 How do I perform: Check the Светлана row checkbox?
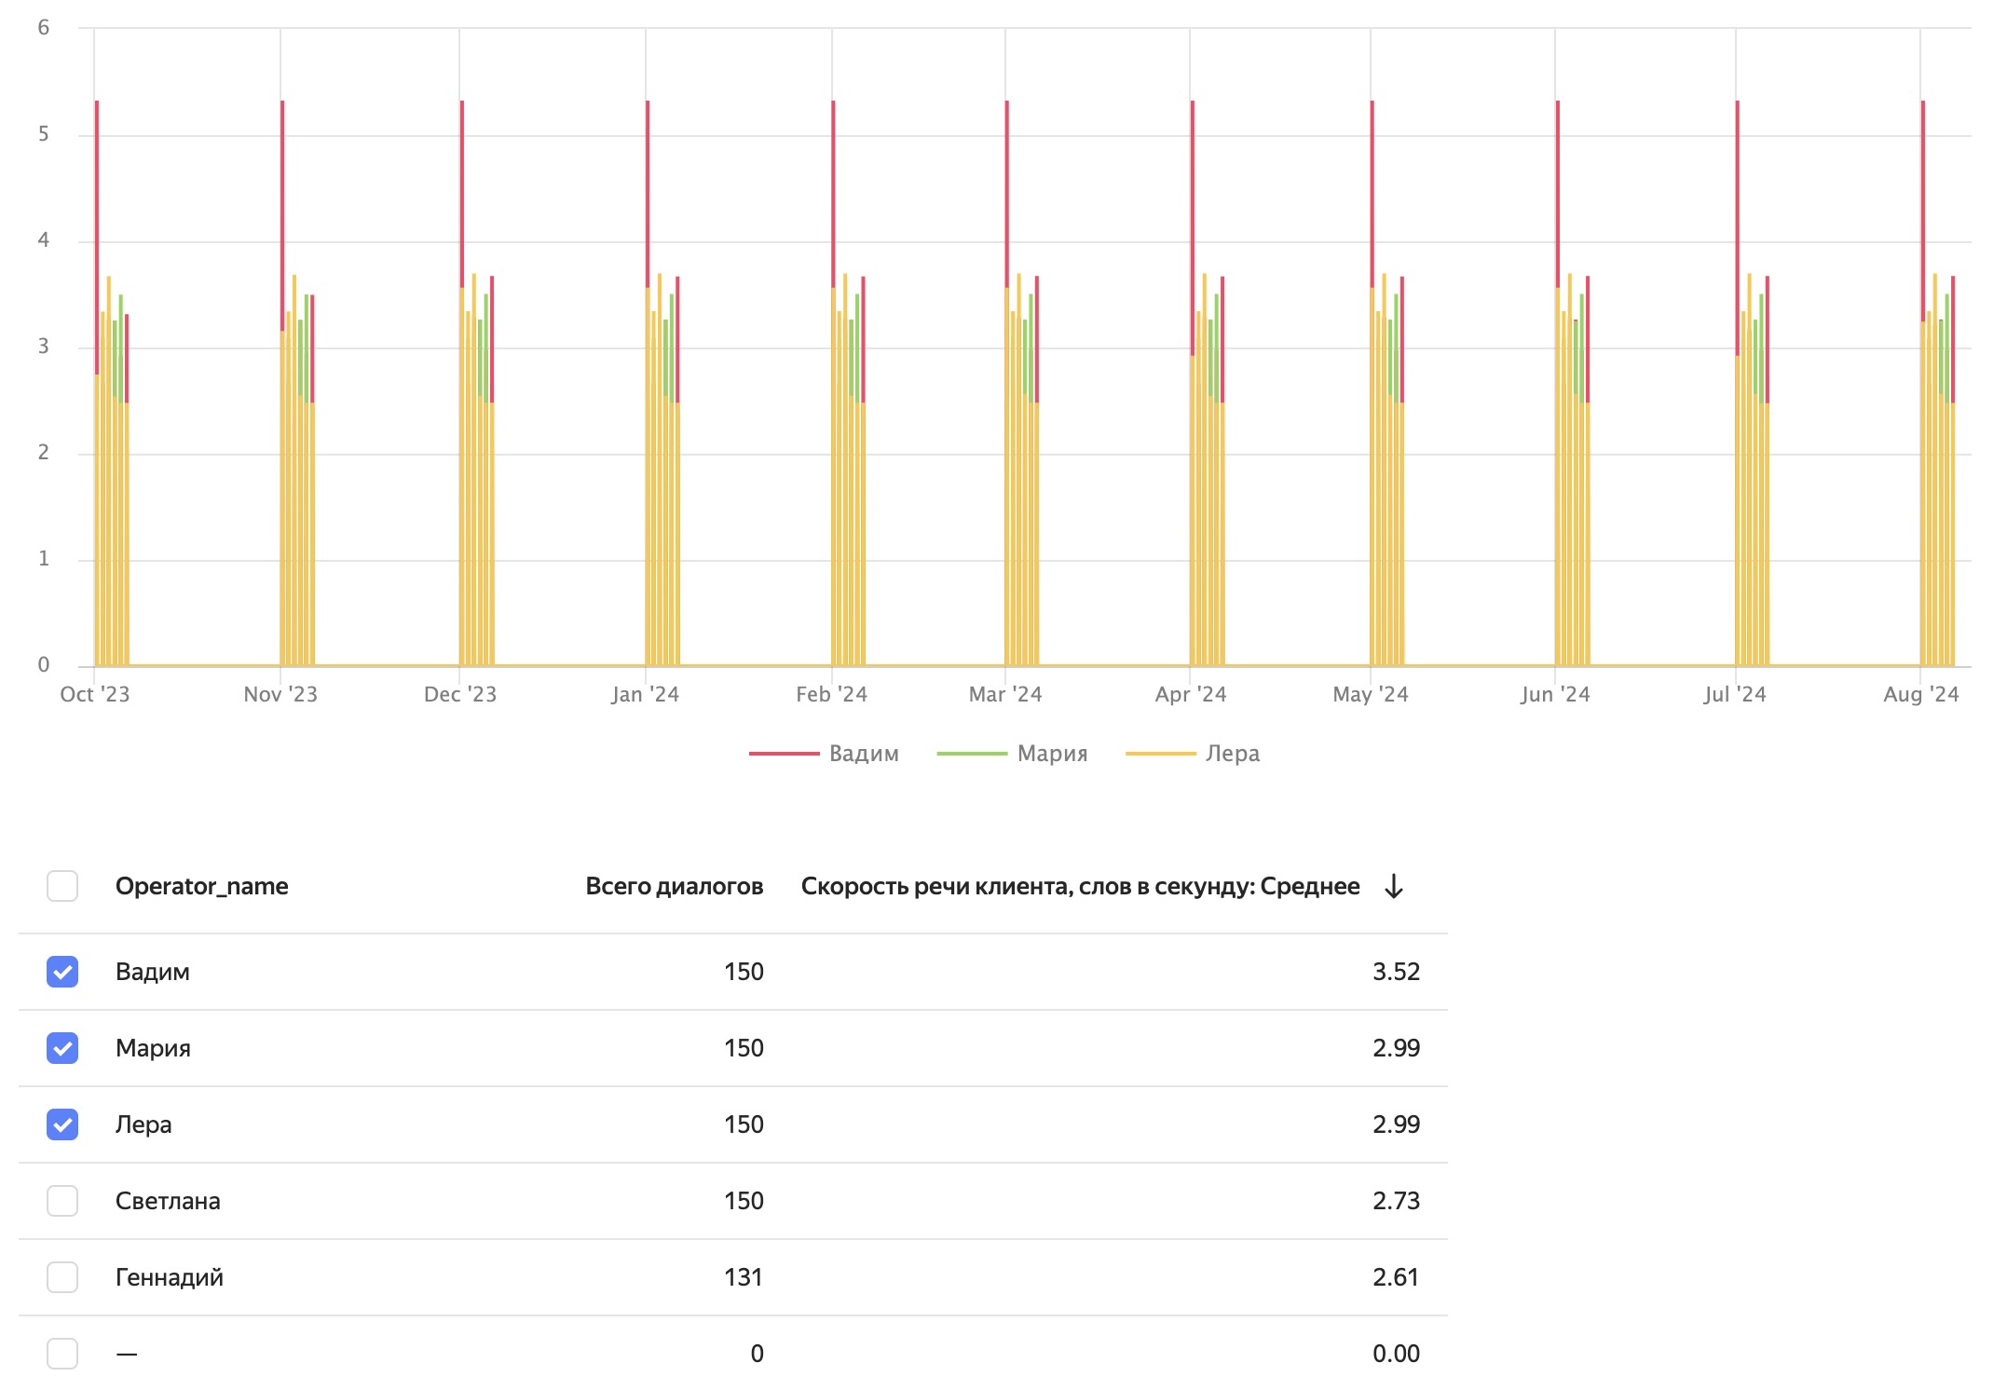[62, 1201]
